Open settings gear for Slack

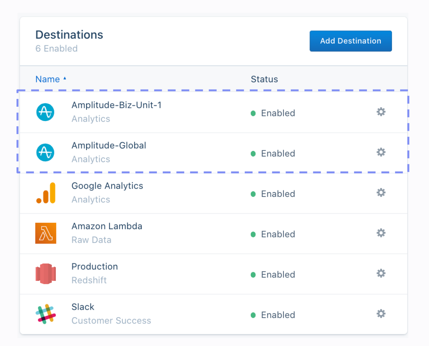pyautogui.click(x=381, y=314)
